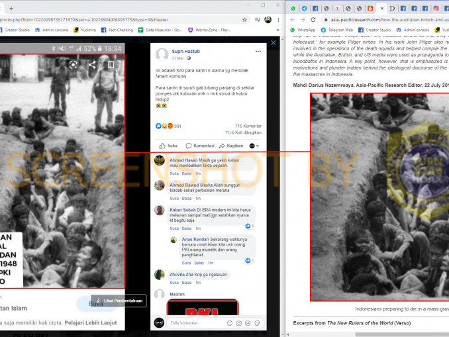The image size is (449, 337).
Task: Open Kabut Subuh's profile from comment
Action: (183, 210)
